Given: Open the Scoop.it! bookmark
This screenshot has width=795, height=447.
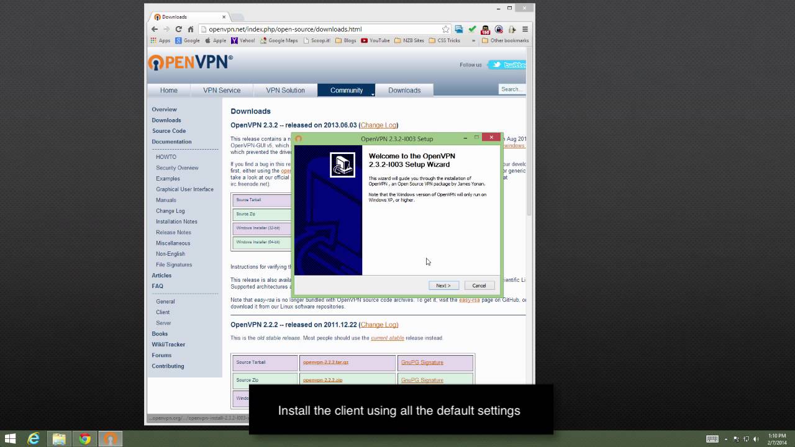Looking at the screenshot, I should pos(317,40).
